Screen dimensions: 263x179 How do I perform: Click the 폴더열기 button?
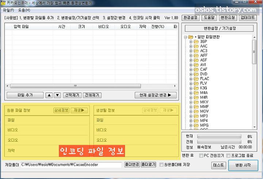(148, 164)
